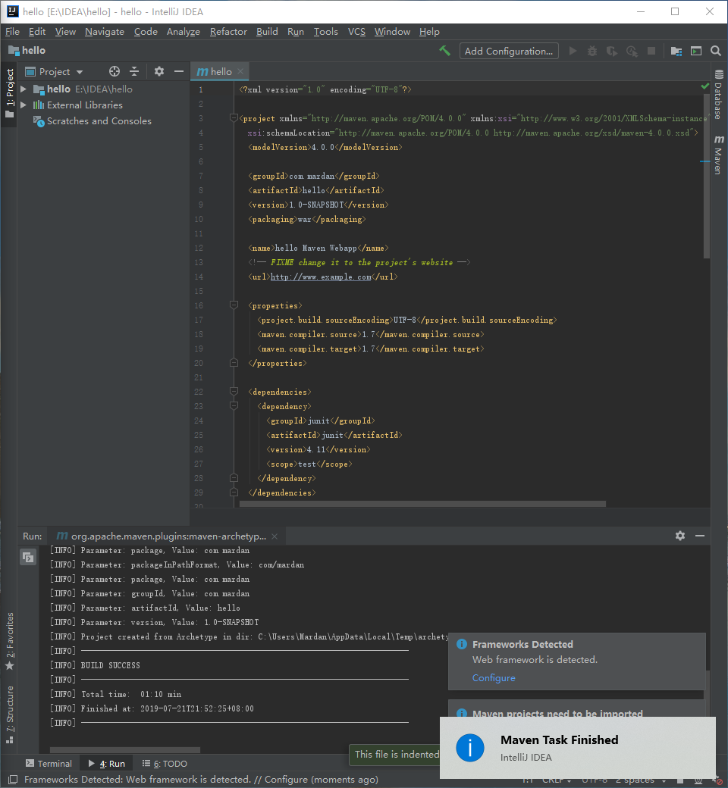Click the green inspection checkmark in editor

(704, 86)
